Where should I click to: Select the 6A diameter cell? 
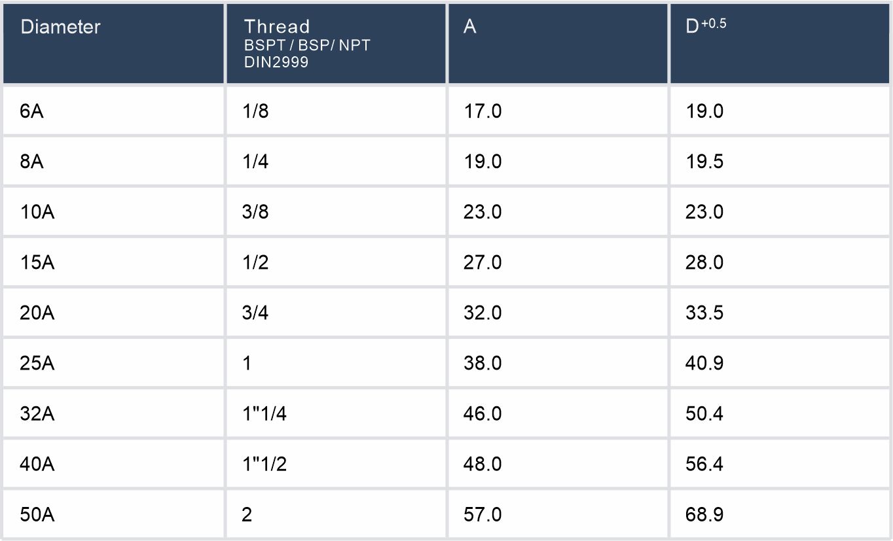(33, 111)
